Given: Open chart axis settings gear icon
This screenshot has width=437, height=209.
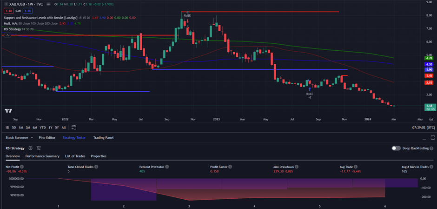Looking at the screenshot, I should click(431, 120).
